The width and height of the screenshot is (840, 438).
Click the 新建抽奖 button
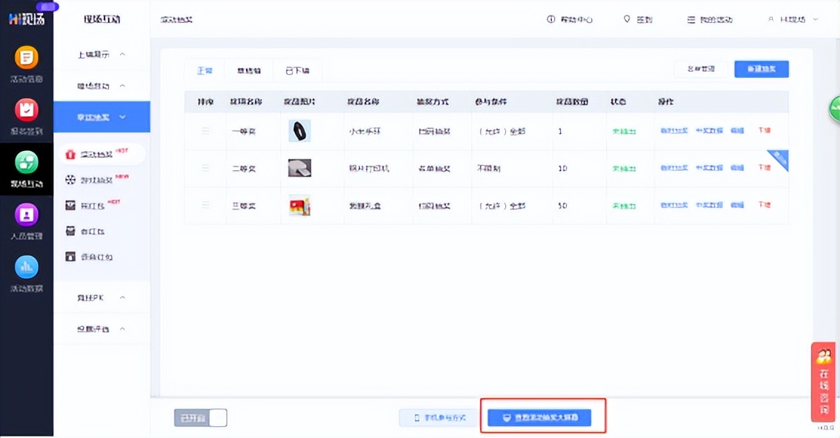pos(761,68)
